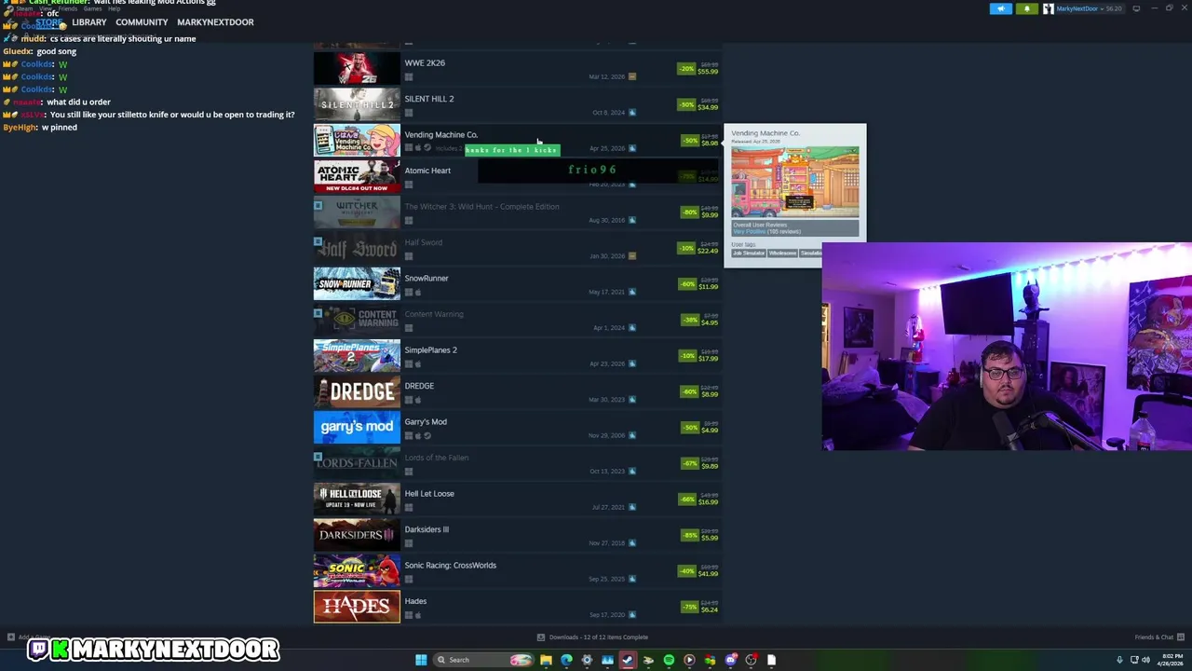
Task: Open the MARKYNEXTDOOR profile tab
Action: tap(215, 22)
